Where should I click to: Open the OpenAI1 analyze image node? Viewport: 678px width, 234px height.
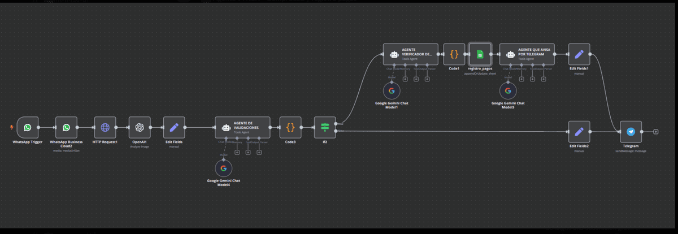pos(140,128)
